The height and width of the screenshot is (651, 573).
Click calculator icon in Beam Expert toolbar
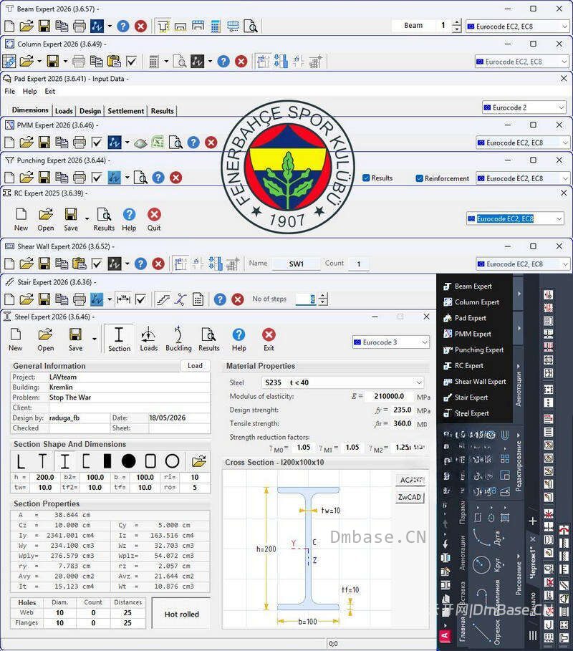pyautogui.click(x=215, y=26)
